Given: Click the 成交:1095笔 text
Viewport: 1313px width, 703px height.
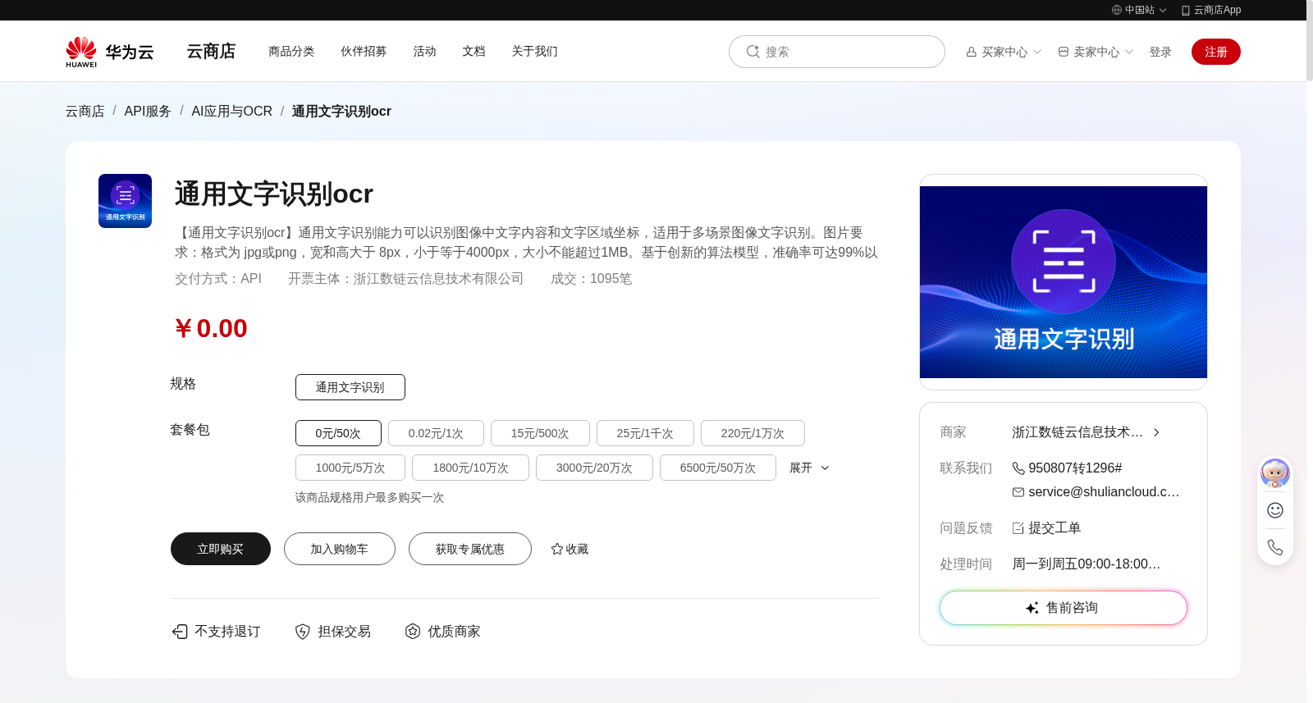Looking at the screenshot, I should [x=591, y=279].
